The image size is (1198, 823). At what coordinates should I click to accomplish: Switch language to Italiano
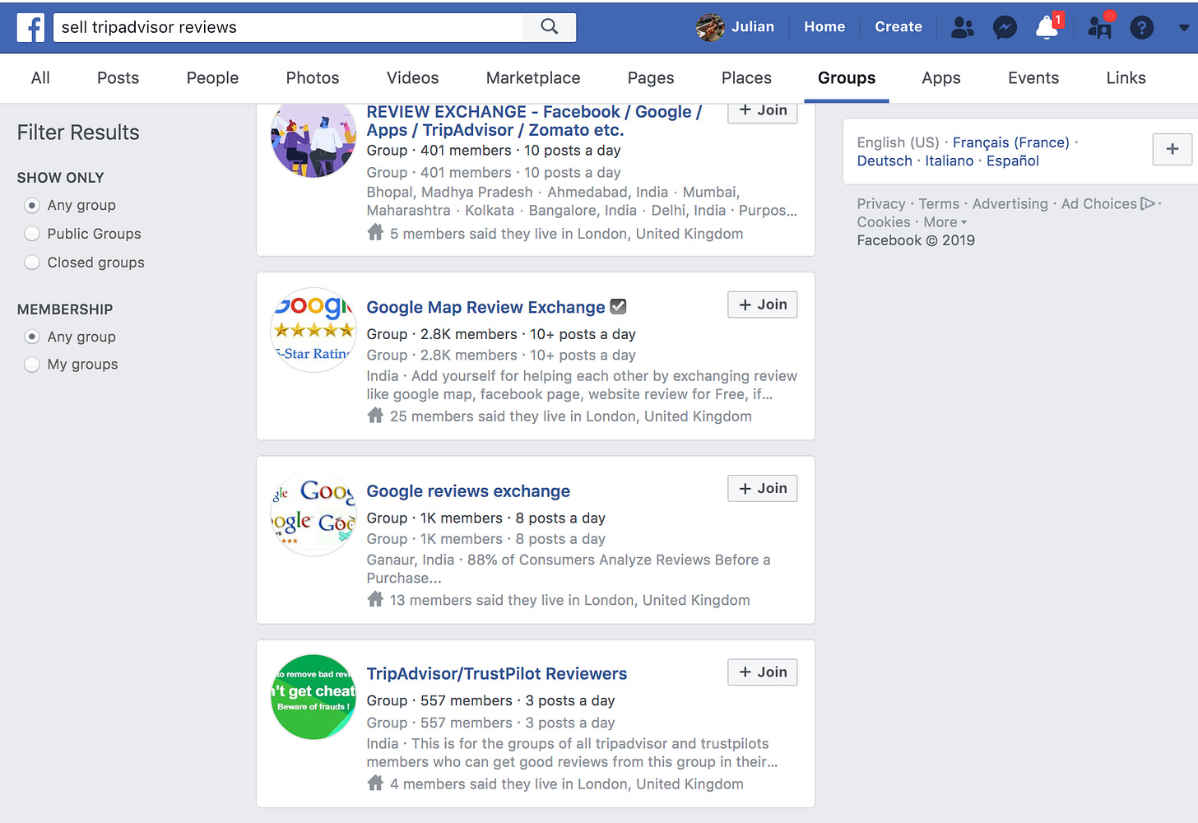pos(950,160)
